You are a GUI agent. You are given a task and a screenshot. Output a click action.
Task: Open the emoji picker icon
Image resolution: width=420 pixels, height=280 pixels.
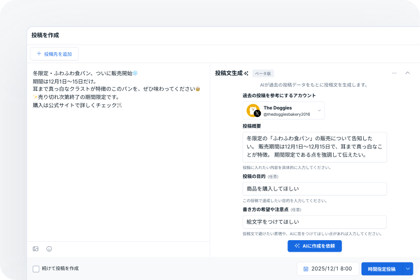(x=49, y=249)
